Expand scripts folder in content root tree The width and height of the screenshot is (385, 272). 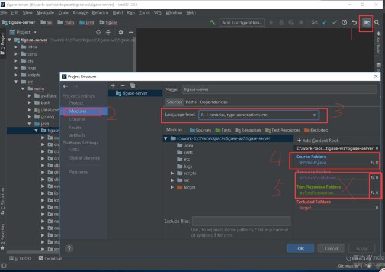tap(172, 173)
